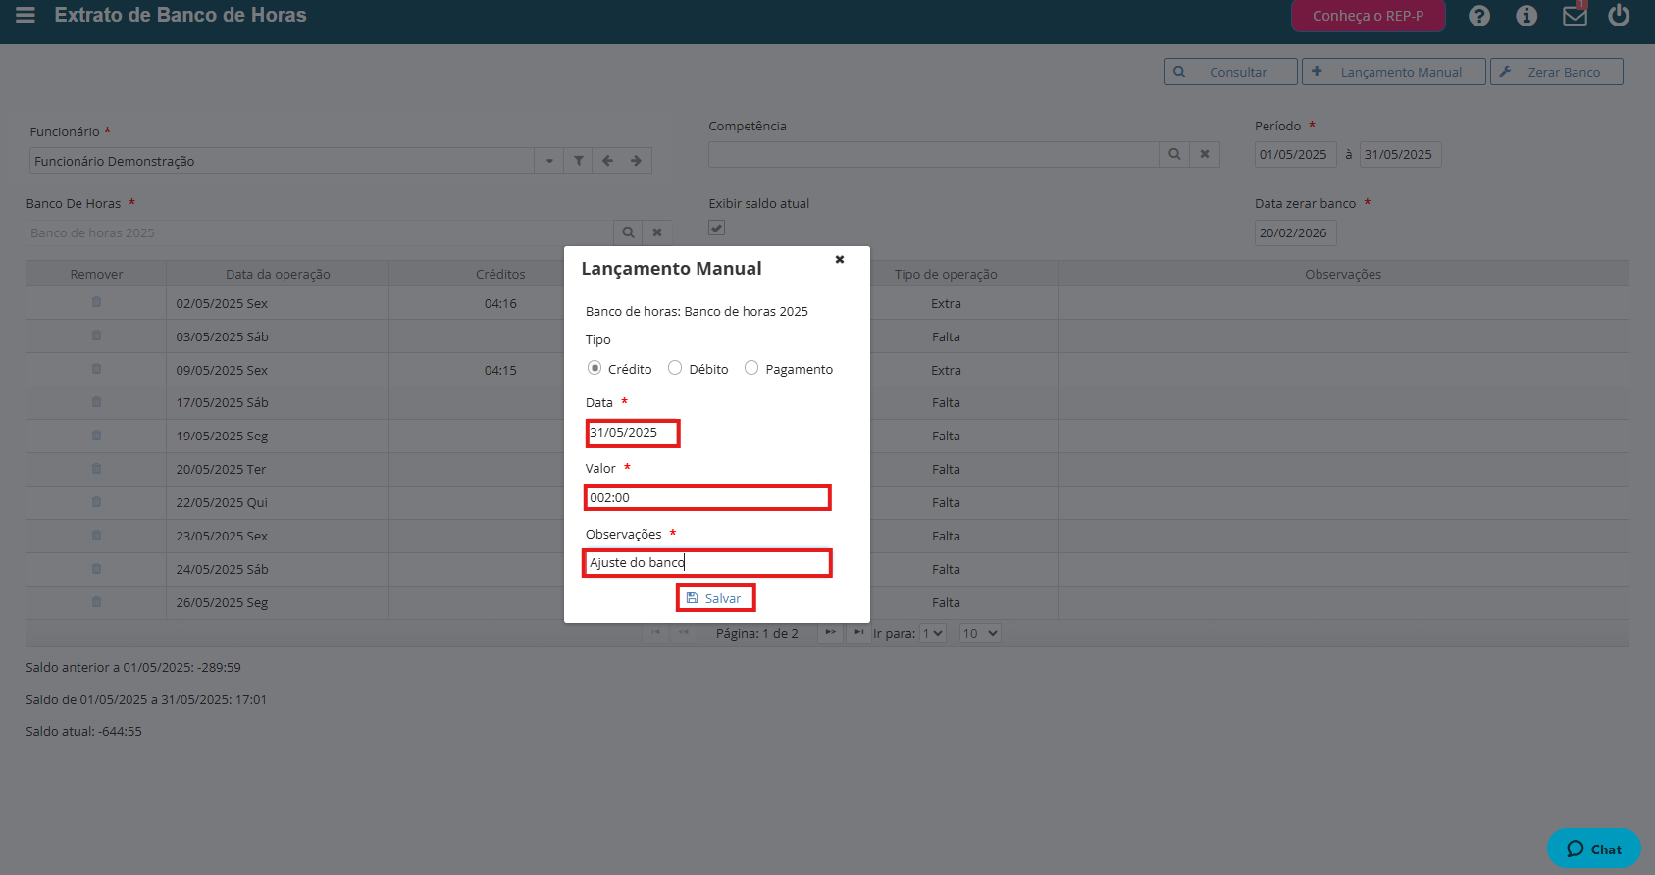Click the Consultar button
The width and height of the screenshot is (1655, 875).
click(x=1231, y=72)
